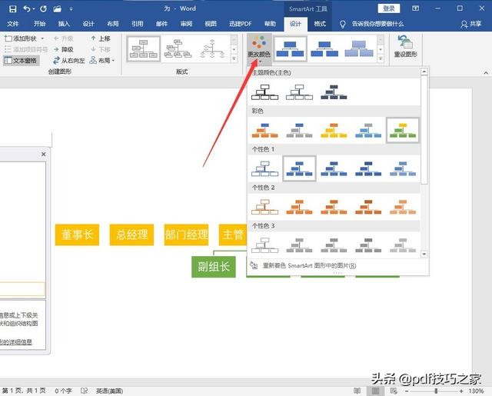Choose 彩色 orange-yellow color scheme
Screen dimensions: 492x396
(x=334, y=130)
